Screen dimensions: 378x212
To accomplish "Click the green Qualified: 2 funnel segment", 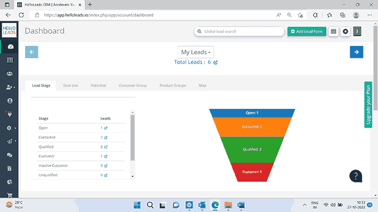I will coord(252,150).
